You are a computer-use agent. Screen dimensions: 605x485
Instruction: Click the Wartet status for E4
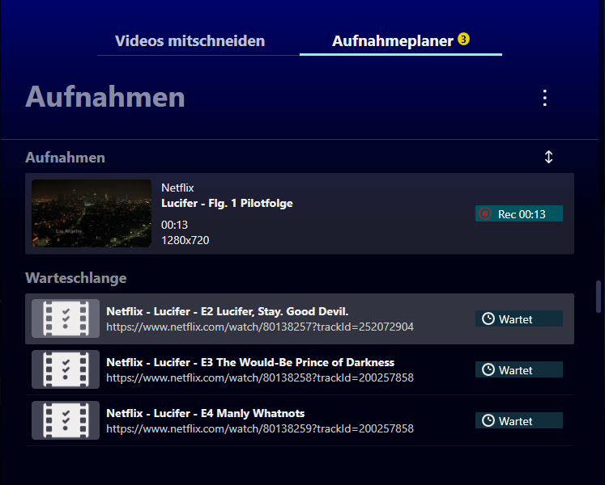(x=519, y=420)
